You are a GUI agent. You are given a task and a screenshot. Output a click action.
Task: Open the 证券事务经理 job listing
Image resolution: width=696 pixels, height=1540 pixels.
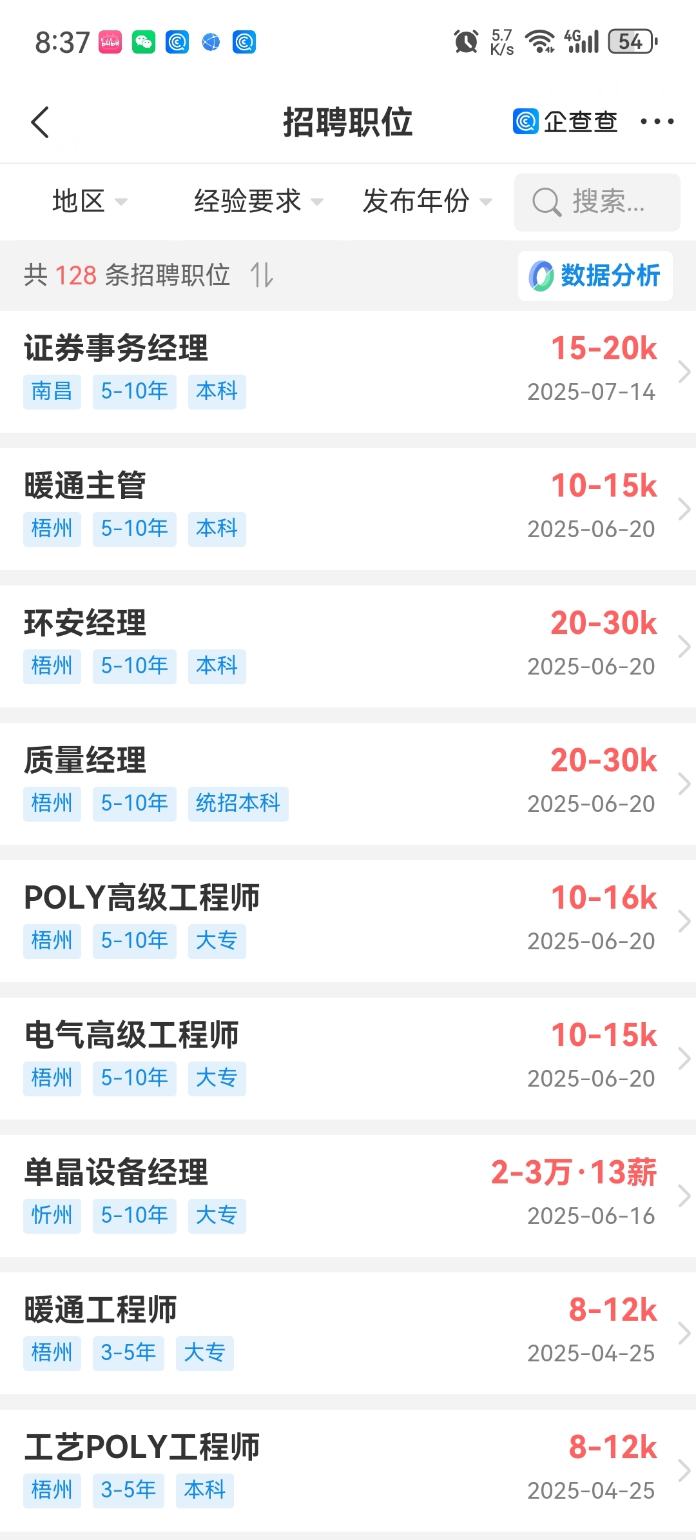(x=348, y=371)
